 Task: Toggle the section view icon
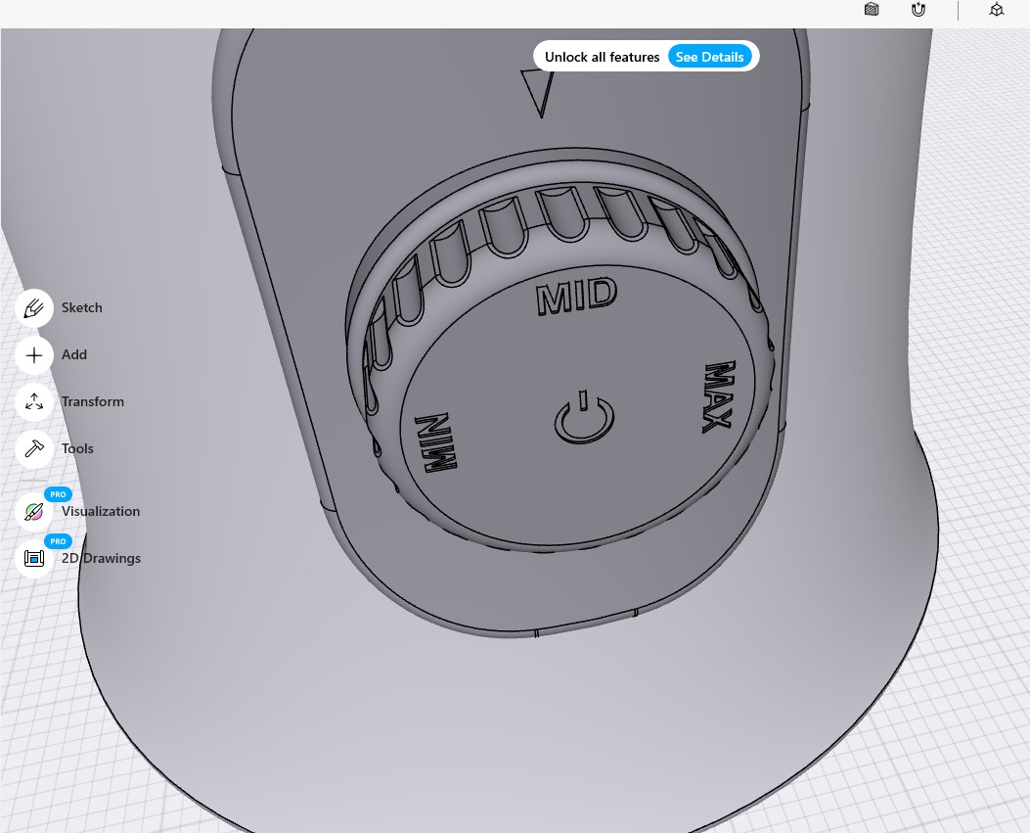(872, 9)
